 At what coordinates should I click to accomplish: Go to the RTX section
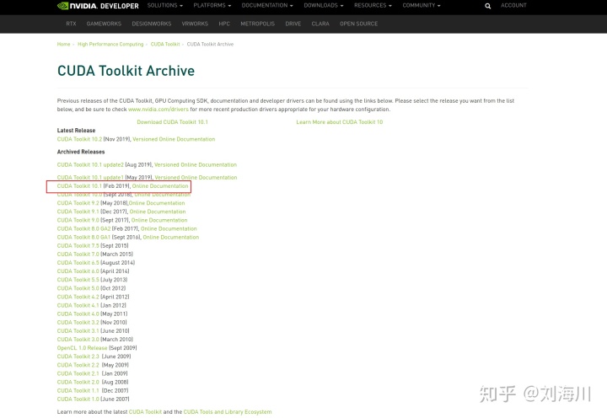coord(71,24)
